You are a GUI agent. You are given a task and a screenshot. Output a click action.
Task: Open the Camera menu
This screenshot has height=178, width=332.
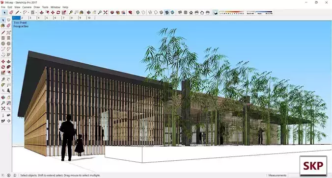pyautogui.click(x=27, y=7)
